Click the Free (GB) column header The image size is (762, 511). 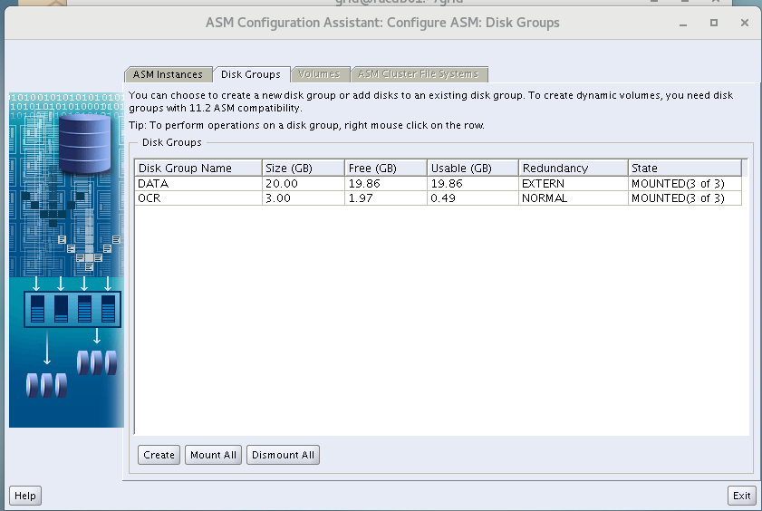point(386,168)
